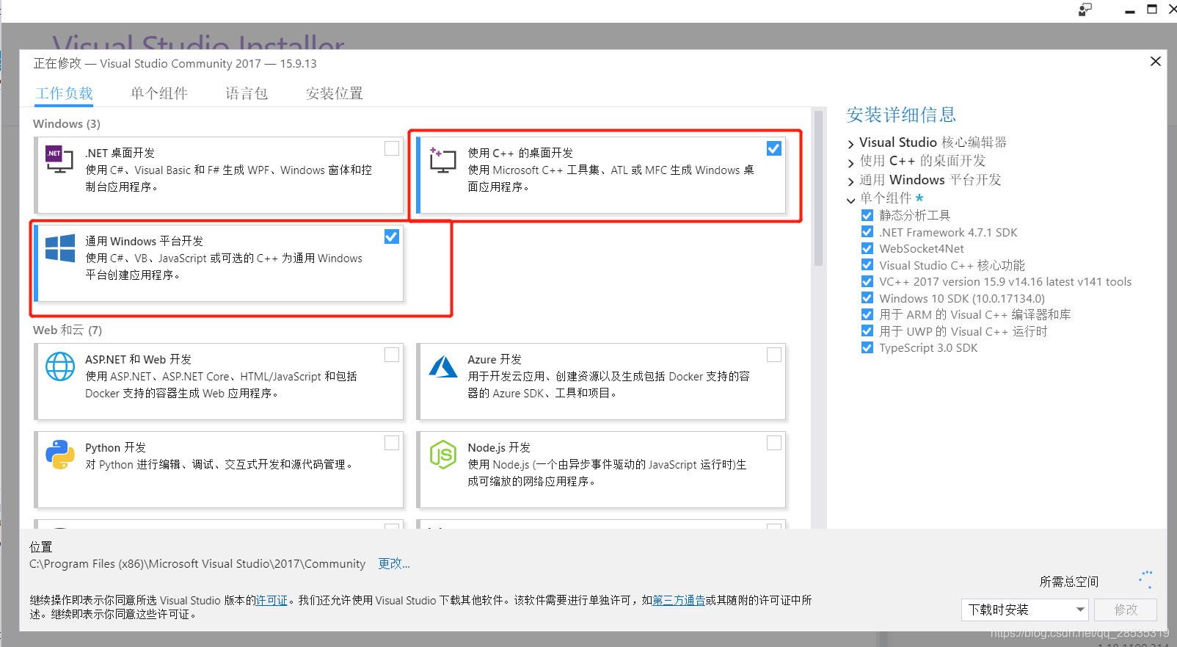Image resolution: width=1177 pixels, height=647 pixels.
Task: Click the Web 和云 (7) category heading
Action: (68, 330)
